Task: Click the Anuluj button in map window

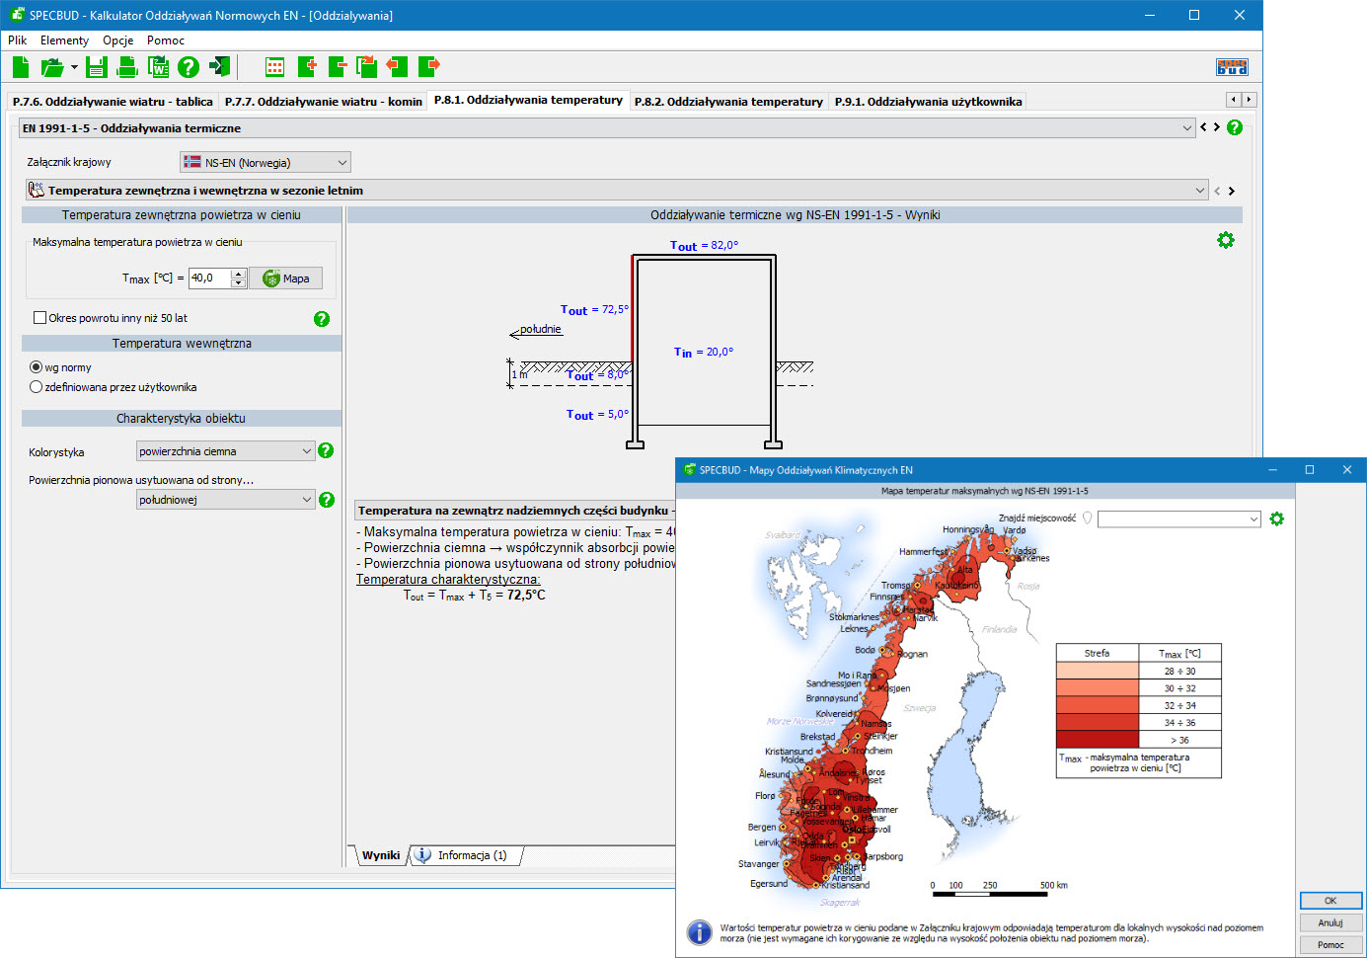Action: 1329,922
